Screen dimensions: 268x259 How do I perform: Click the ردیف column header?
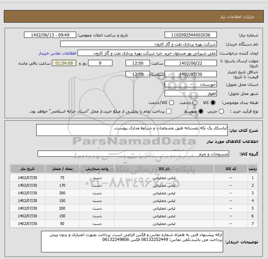253,169
